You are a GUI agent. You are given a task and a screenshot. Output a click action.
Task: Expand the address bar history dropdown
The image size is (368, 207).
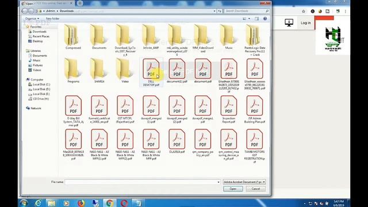click(214, 11)
